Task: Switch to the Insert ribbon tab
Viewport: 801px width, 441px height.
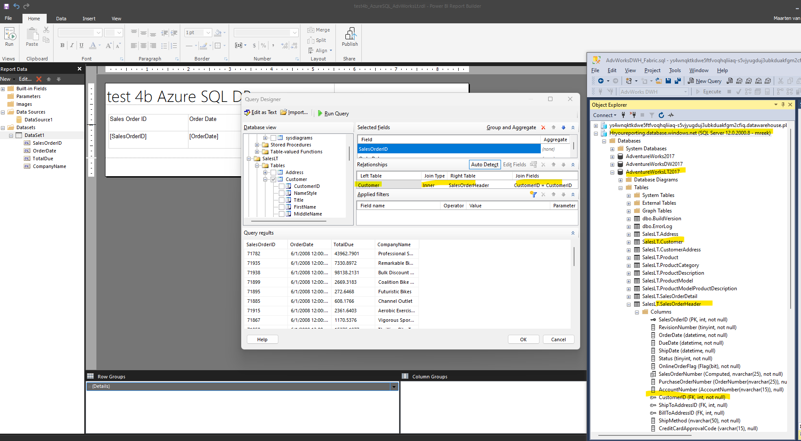Action: click(89, 18)
